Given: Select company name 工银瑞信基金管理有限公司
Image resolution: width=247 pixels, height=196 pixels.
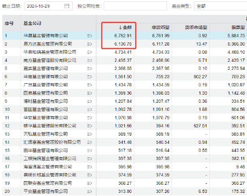Looking at the screenshot, I should point(50,159).
